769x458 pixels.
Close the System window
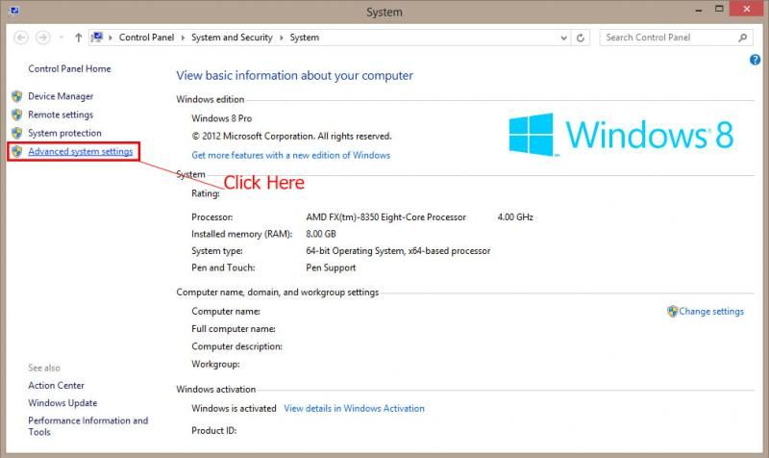coord(747,9)
